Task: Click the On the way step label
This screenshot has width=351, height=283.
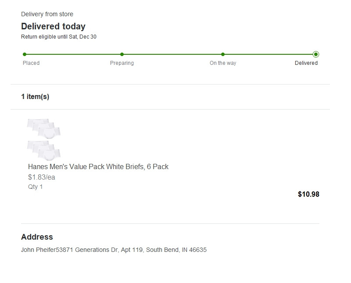Action: coord(223,63)
